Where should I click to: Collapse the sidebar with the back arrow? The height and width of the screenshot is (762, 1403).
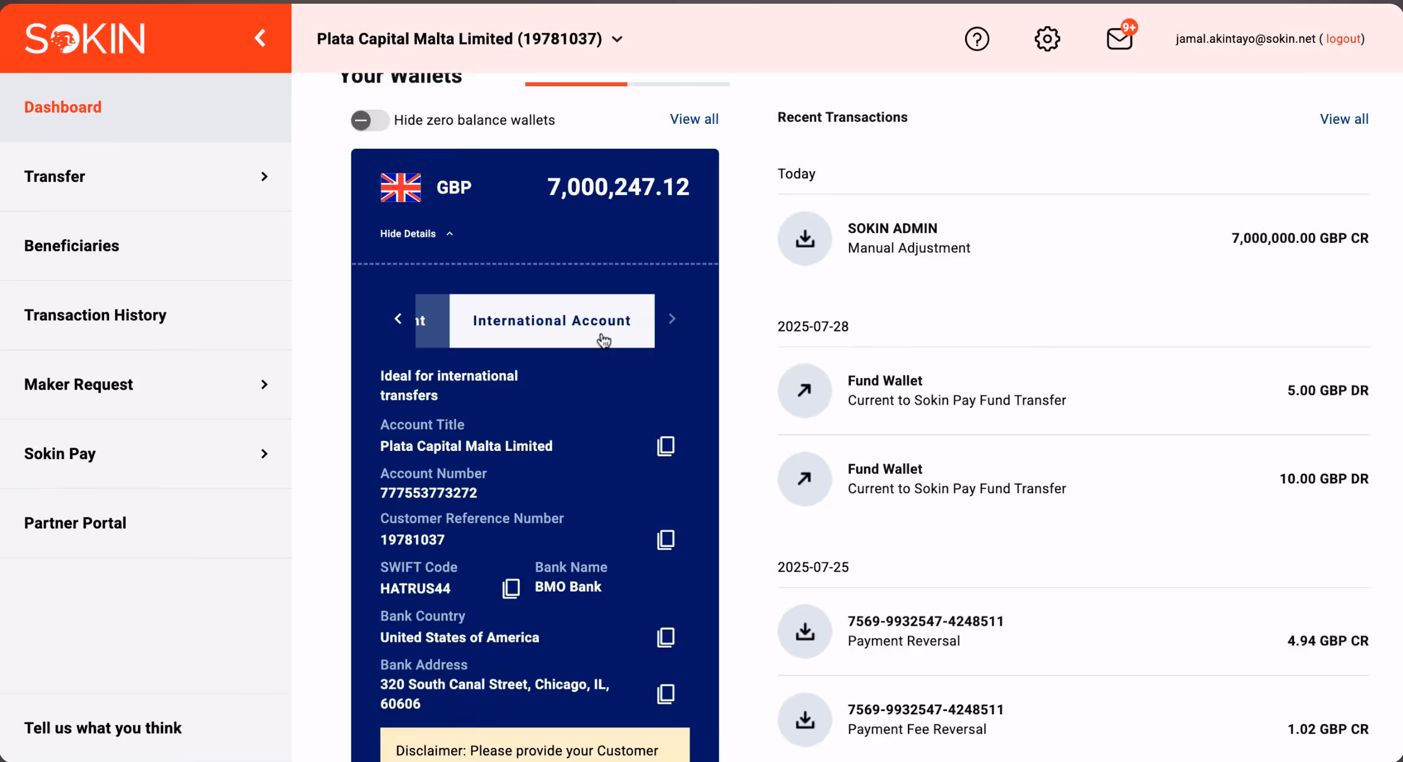point(260,38)
